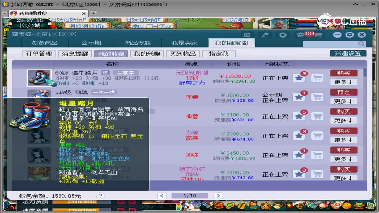Image resolution: width=379 pixels, height=213 pixels.
Task: Click the 名称 column header
Action: (112, 64)
